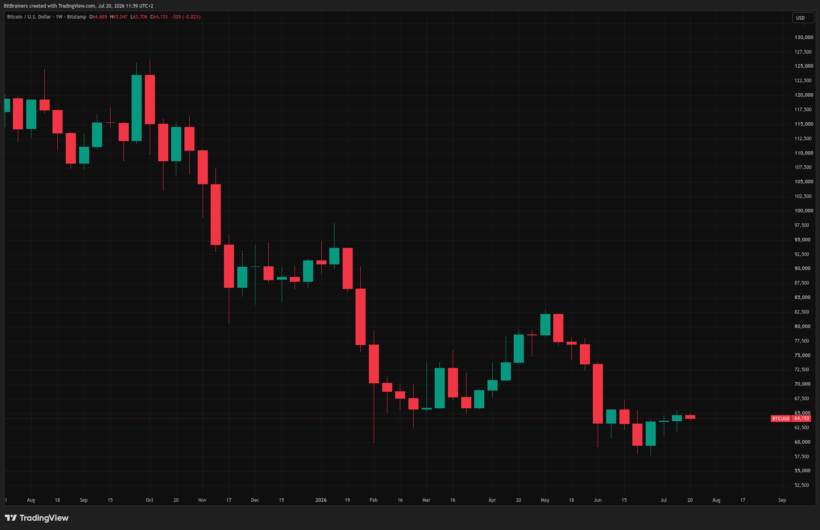
Task: Click the 75,000 price axis label
Action: (x=803, y=355)
